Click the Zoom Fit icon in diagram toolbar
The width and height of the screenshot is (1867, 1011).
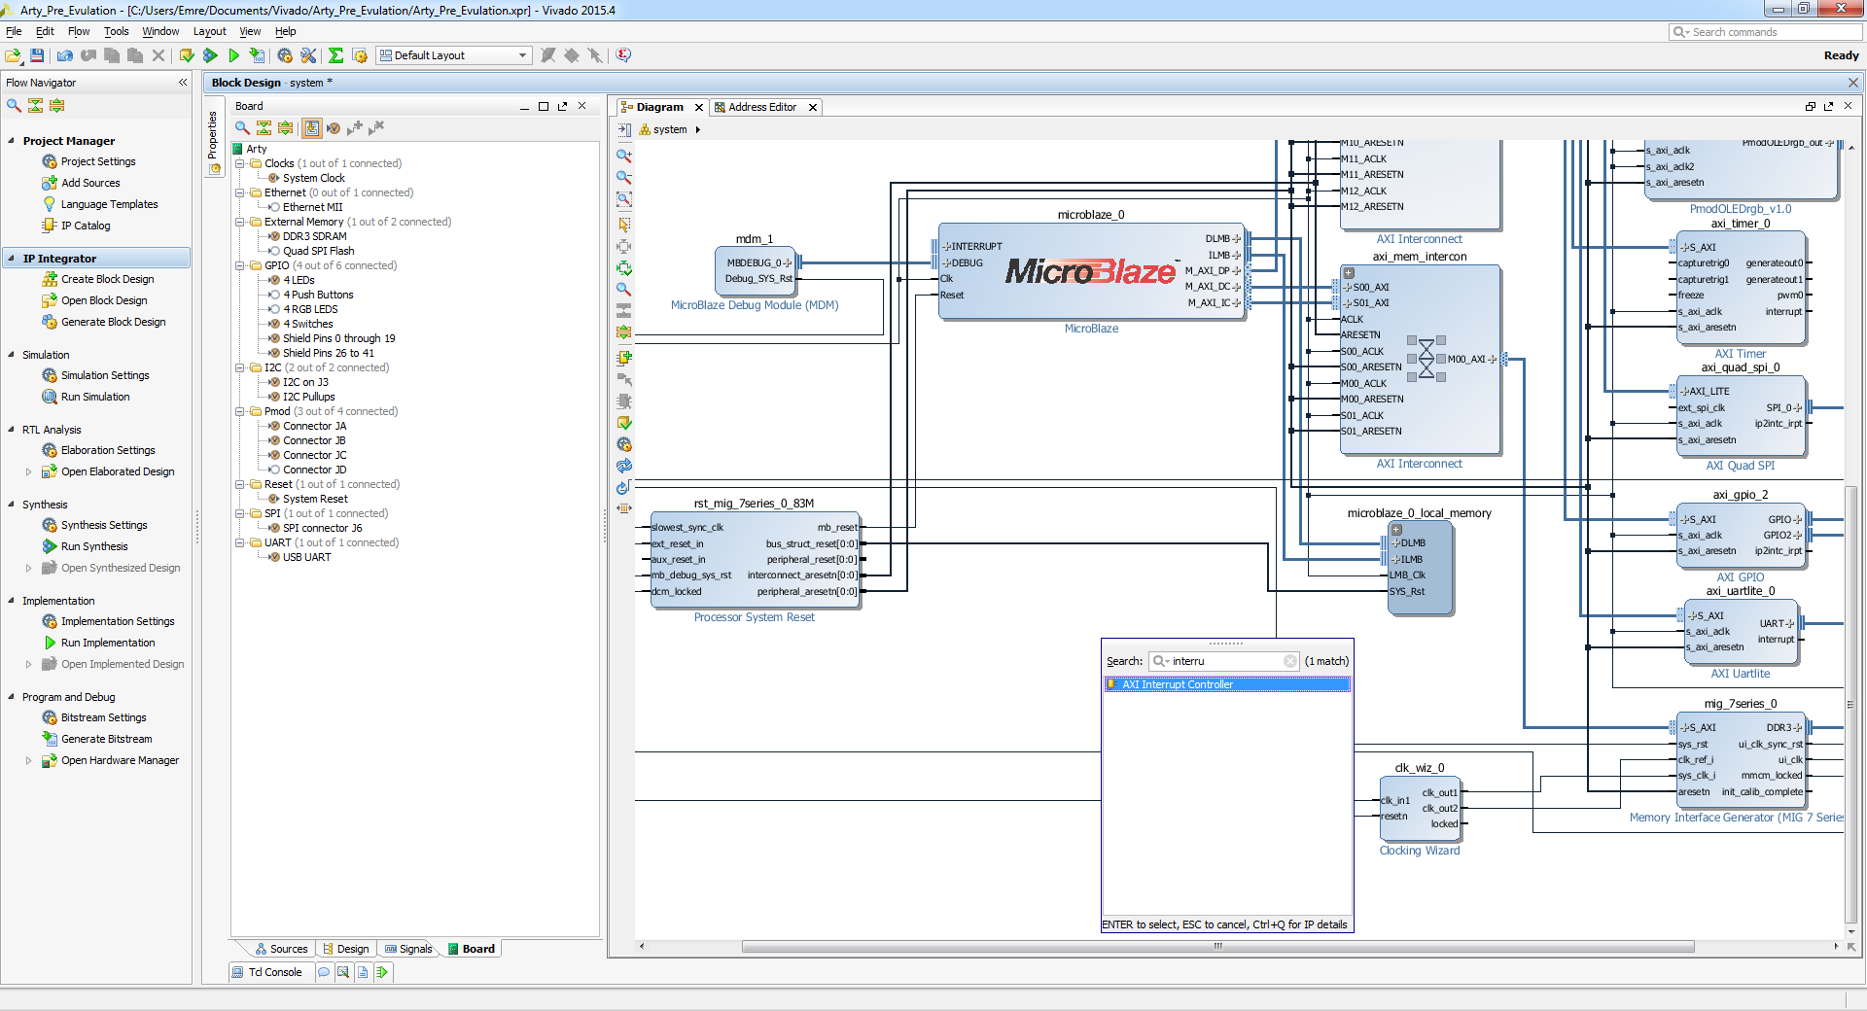(624, 199)
